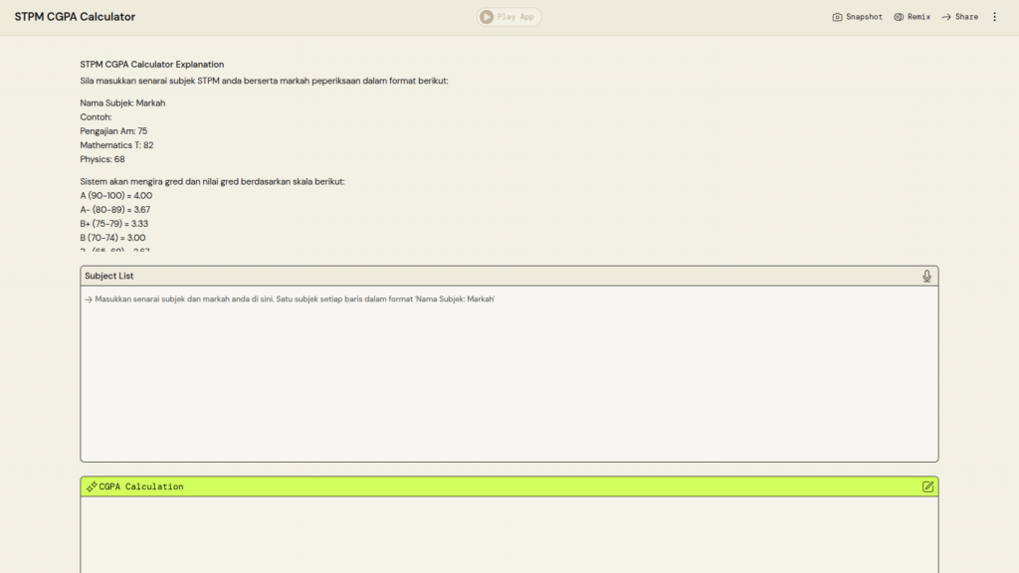Click the microphone icon in Subject List
Screen dimensions: 1019x573
click(x=926, y=276)
